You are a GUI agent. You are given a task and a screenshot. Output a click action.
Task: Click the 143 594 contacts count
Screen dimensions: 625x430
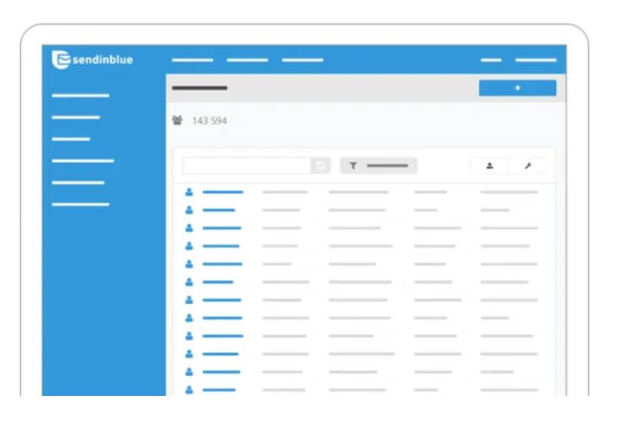210,121
